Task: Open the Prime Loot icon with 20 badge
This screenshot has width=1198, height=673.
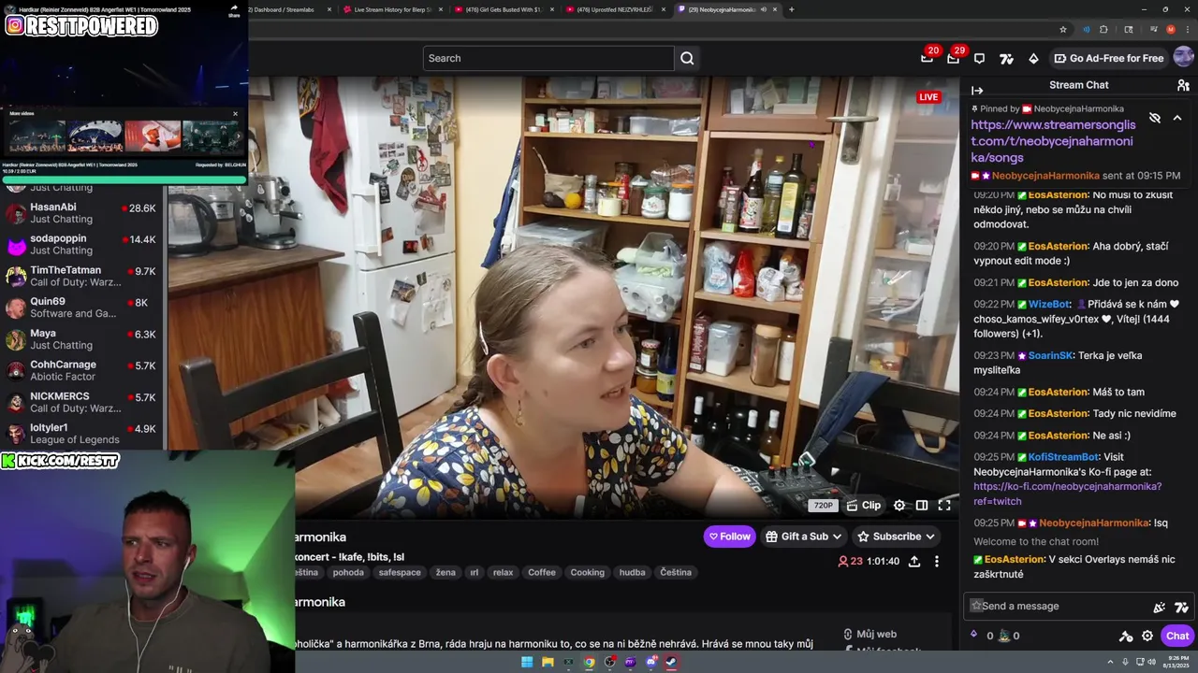Action: (927, 58)
